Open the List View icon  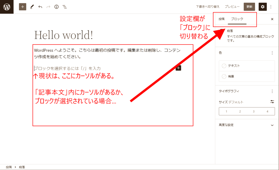coord(65,7)
